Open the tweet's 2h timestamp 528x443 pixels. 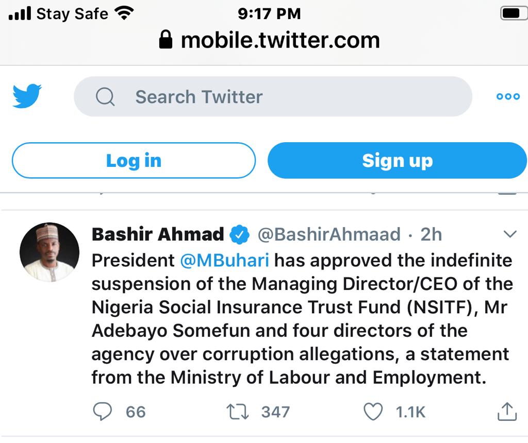click(x=431, y=235)
